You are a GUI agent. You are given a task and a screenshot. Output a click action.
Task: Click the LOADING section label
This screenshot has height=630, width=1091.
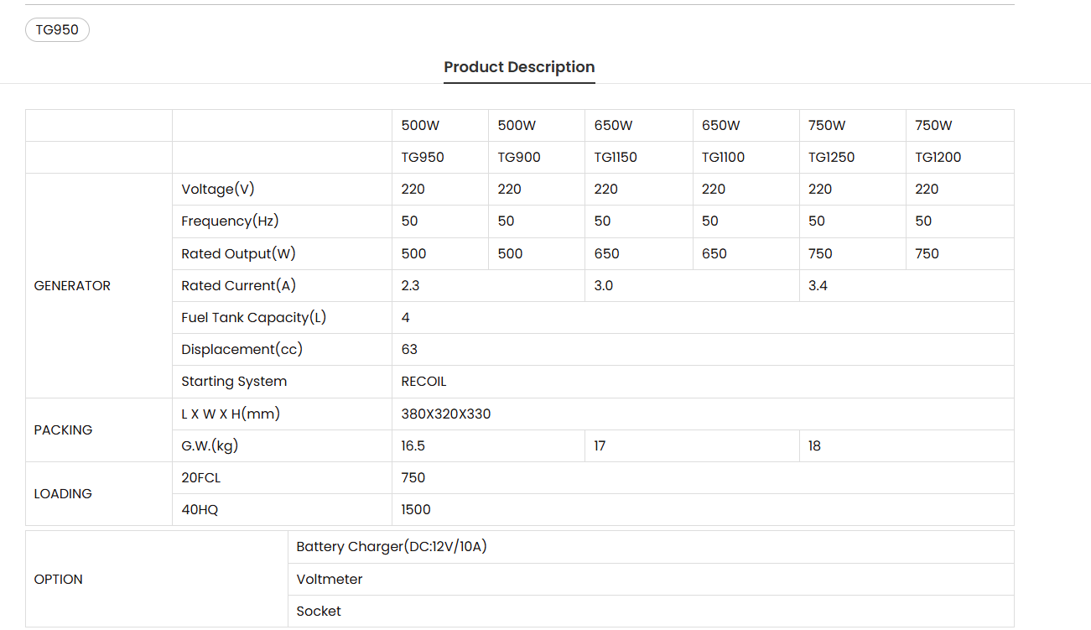[63, 494]
